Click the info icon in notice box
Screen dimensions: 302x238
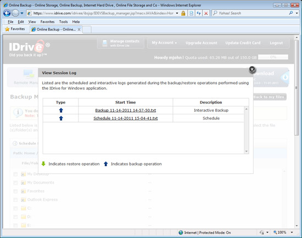(18, 112)
